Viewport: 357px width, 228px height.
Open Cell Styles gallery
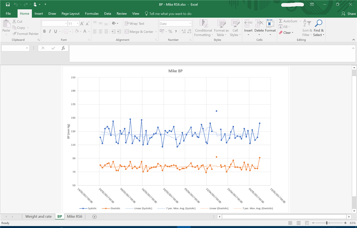coord(235,28)
